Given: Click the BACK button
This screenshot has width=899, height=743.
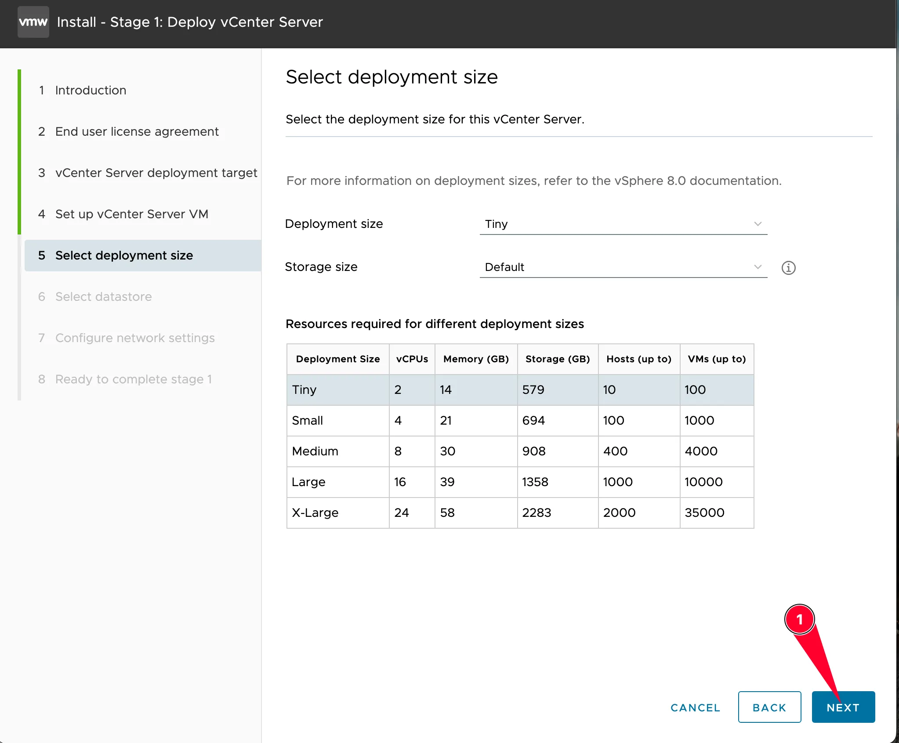Looking at the screenshot, I should click(769, 707).
